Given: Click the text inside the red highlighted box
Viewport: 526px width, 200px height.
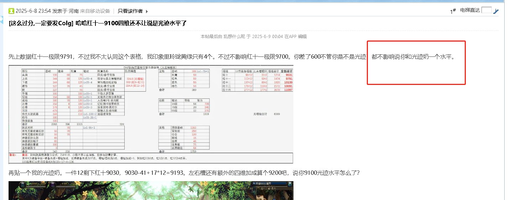Looking at the screenshot, I should 413,57.
